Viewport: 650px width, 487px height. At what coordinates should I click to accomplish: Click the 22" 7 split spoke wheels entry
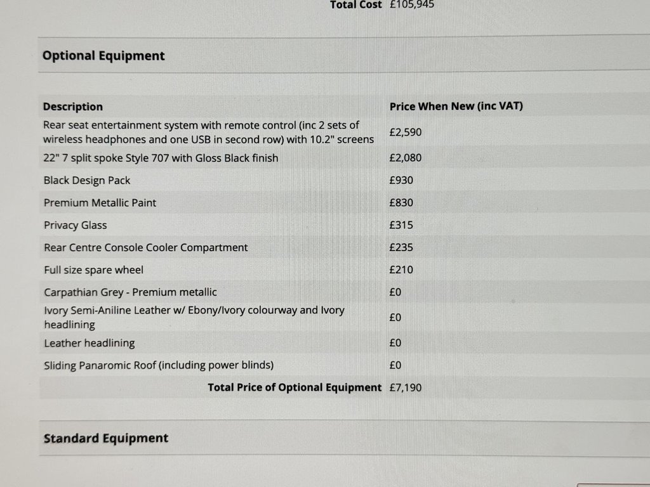pyautogui.click(x=161, y=158)
